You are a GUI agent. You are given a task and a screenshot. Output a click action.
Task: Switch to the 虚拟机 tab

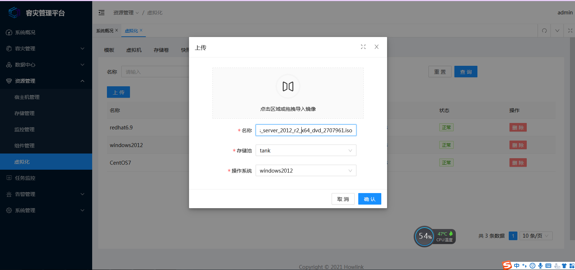click(134, 50)
